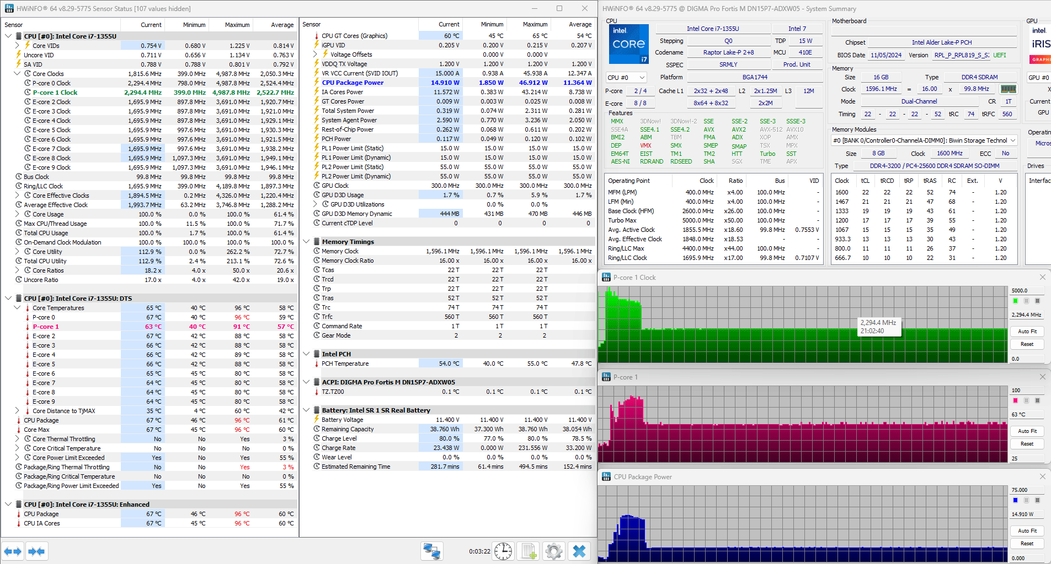
Task: Click the thermometer icon next to PCH Temperature
Action: (x=317, y=364)
